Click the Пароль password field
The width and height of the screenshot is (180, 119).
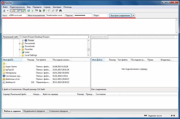(x=83, y=15)
